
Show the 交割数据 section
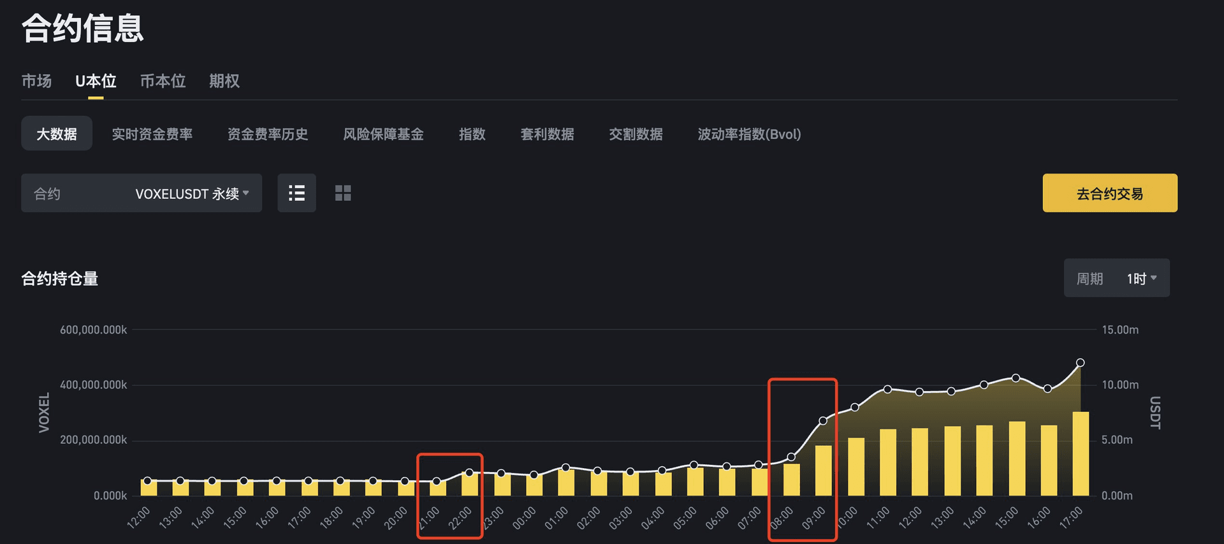click(x=636, y=134)
